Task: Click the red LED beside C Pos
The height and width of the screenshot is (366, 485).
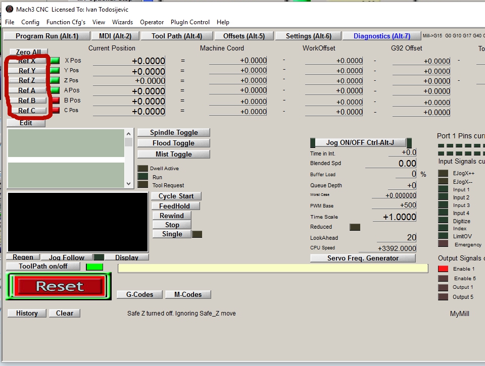Action: pyautogui.click(x=56, y=110)
